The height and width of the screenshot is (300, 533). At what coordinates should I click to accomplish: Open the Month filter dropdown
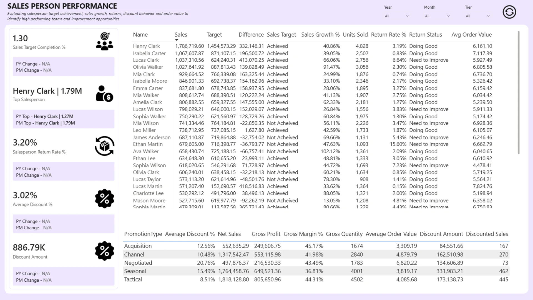click(x=437, y=16)
